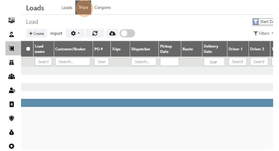The image size is (279, 151).
Task: Click the cloud download export icon
Action: 112,33
